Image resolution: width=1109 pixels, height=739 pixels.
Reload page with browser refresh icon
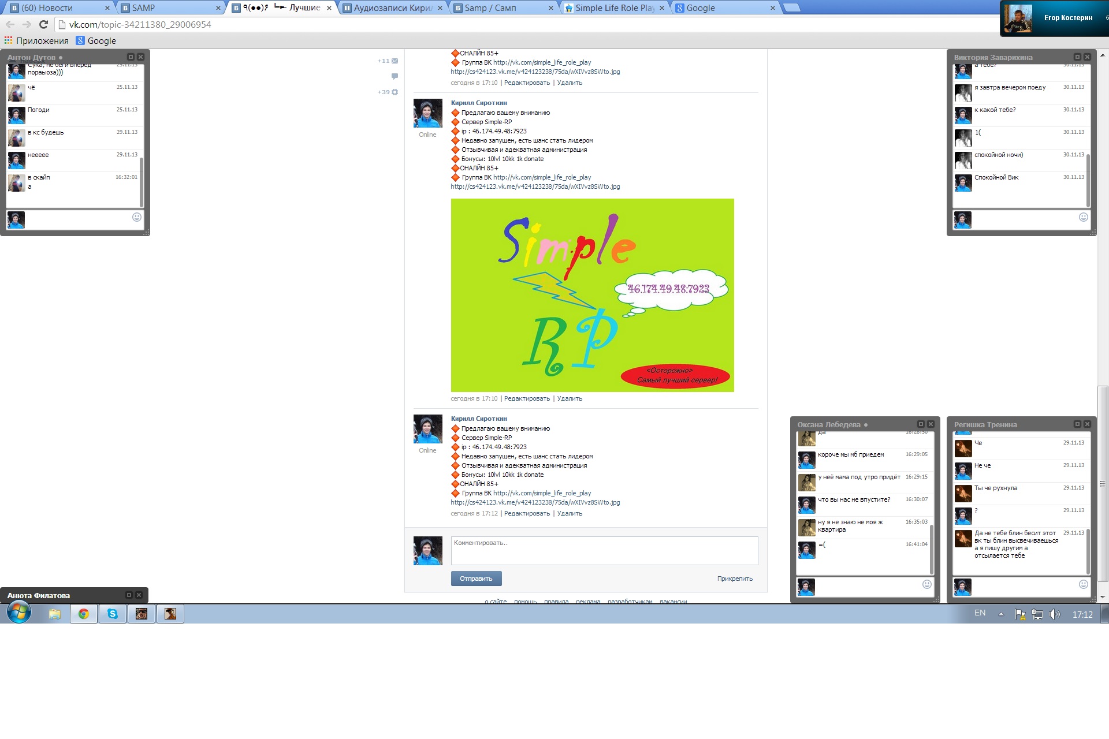43,24
